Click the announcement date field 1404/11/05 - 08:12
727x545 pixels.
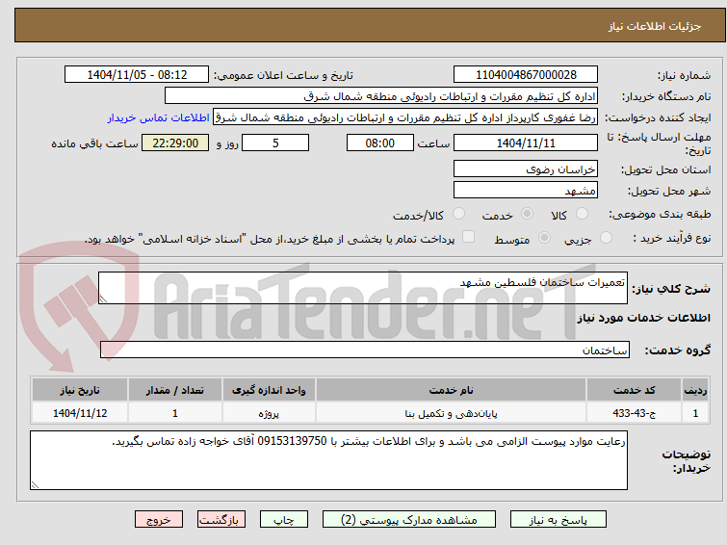(x=137, y=75)
